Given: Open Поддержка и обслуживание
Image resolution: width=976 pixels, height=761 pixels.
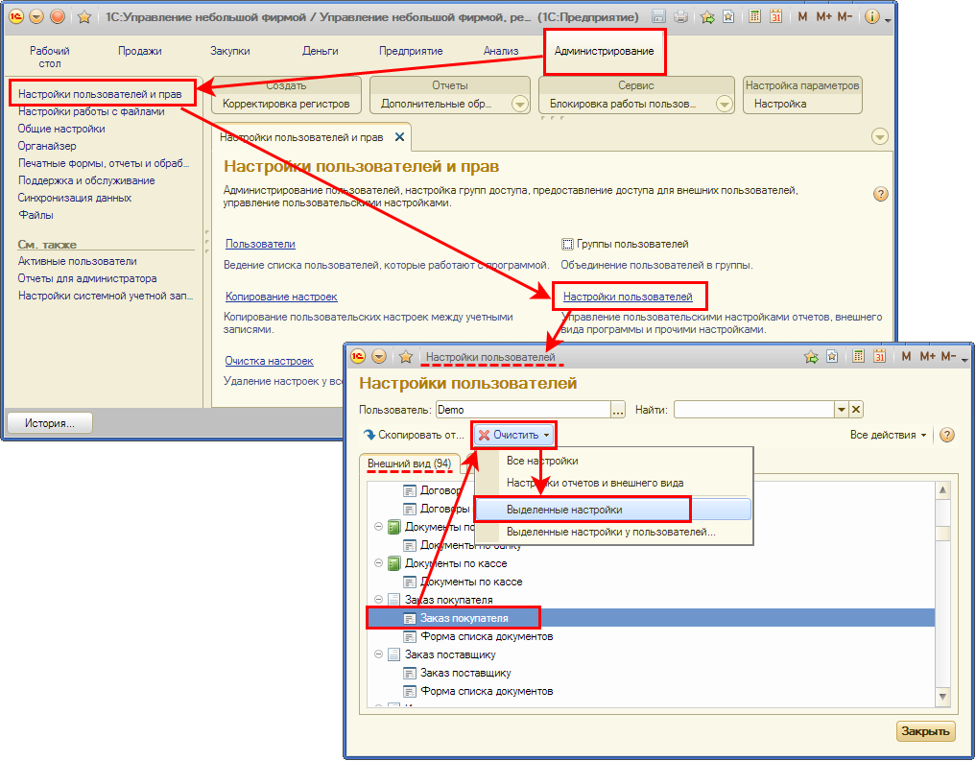Looking at the screenshot, I should [x=86, y=180].
